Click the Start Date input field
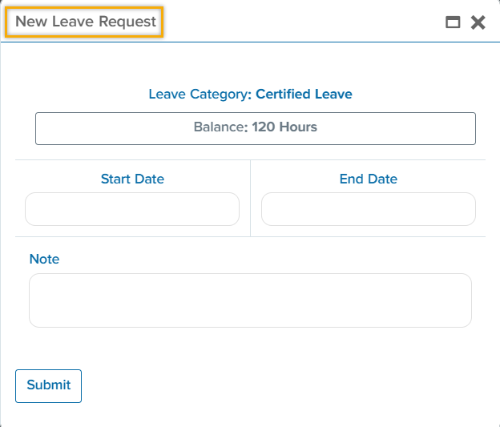 click(x=132, y=209)
